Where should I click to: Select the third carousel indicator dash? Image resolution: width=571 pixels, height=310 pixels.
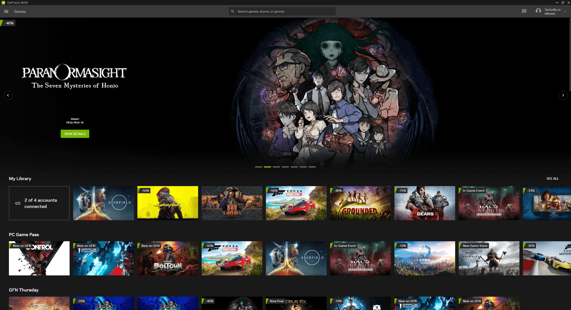[276, 167]
